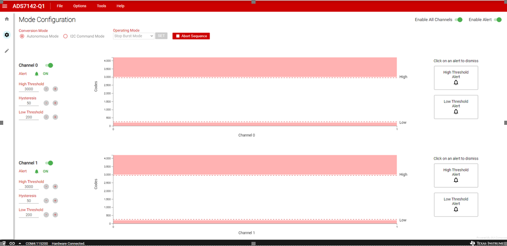The image size is (507, 246).
Task: Decrease Channel 0 Hysteresis with minus
Action: coord(46,103)
